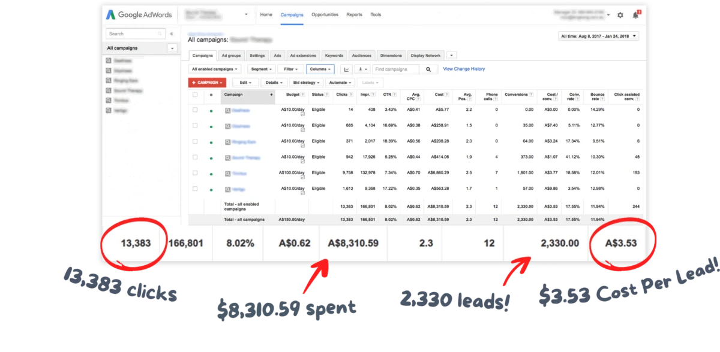
Task: Collapse the sidebar with the double-chevron icon
Action: 172,34
